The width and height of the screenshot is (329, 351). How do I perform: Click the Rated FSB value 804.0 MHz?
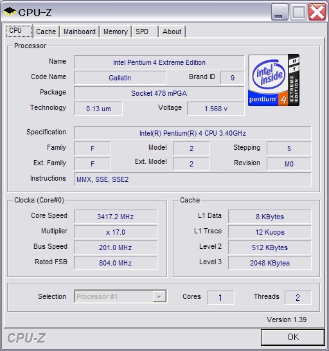(x=116, y=263)
